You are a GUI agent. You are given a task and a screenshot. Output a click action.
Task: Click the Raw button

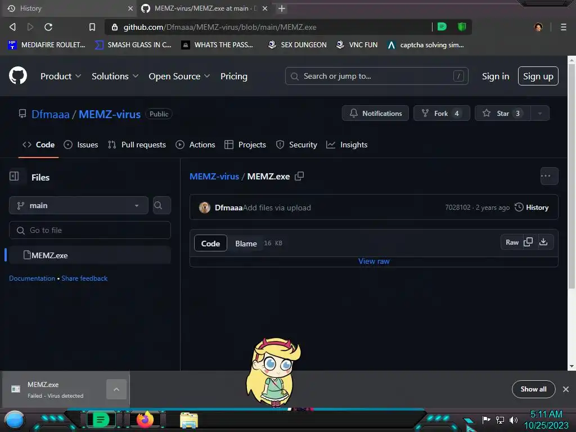point(512,242)
